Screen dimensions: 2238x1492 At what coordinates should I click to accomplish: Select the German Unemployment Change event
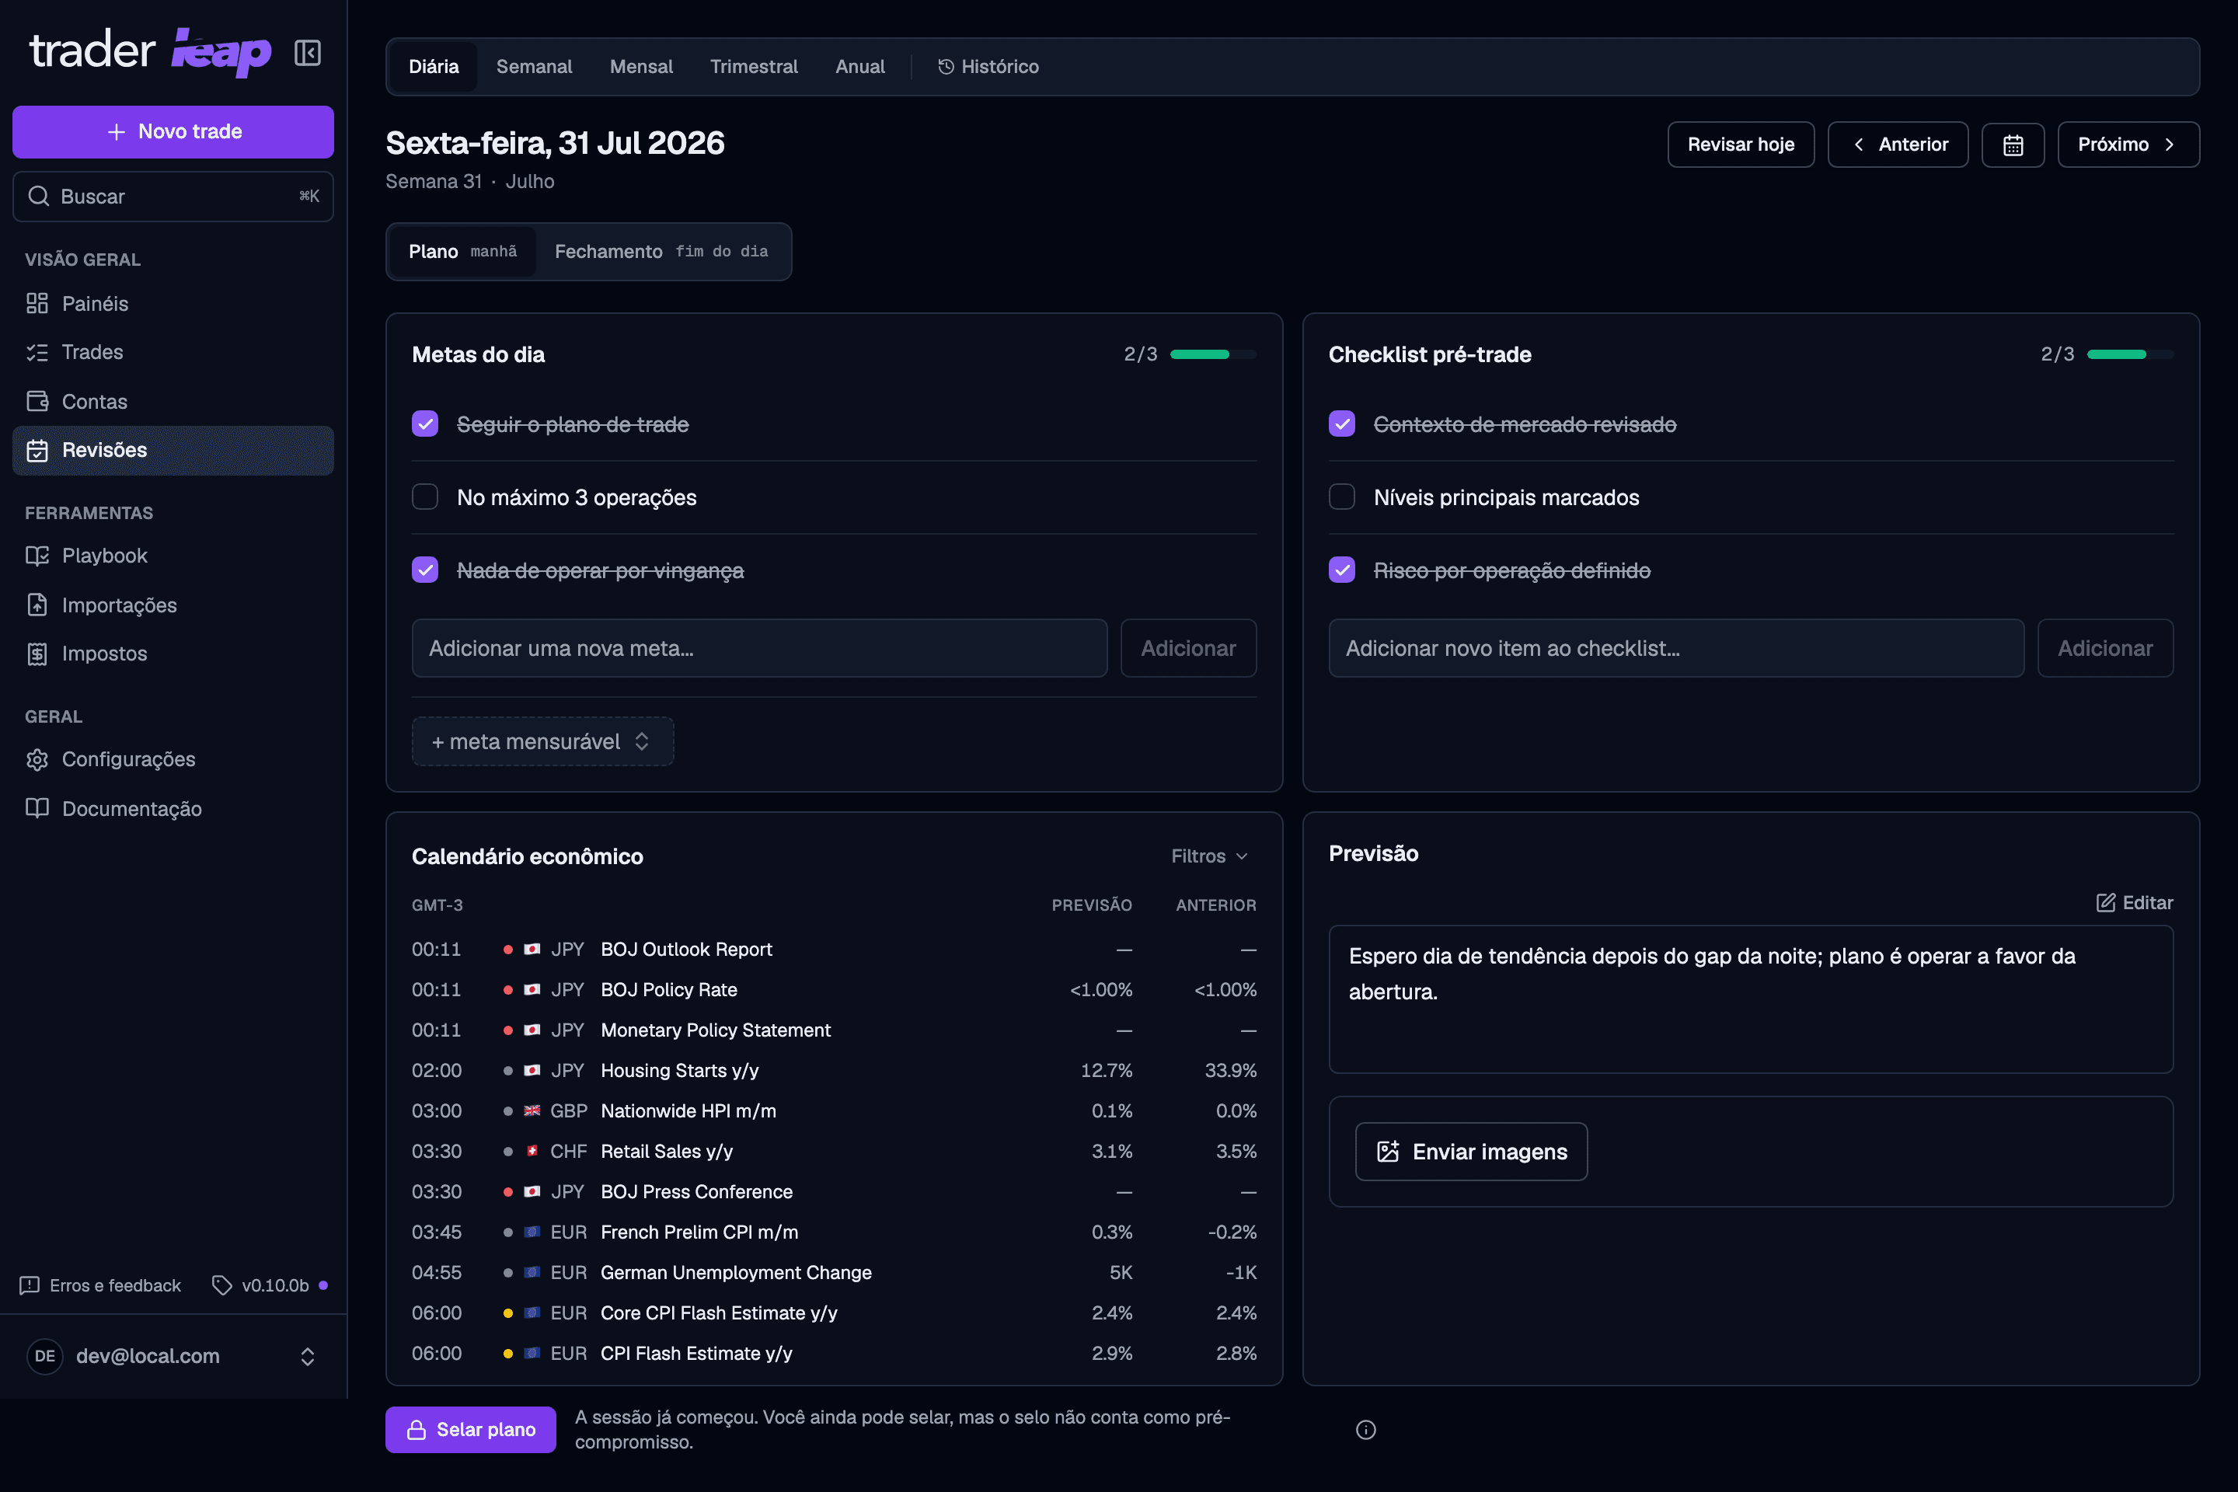coord(834,1272)
